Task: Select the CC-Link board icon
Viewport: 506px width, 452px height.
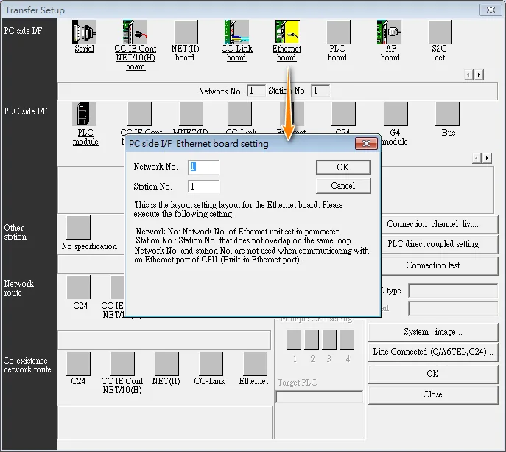Action: (x=237, y=32)
